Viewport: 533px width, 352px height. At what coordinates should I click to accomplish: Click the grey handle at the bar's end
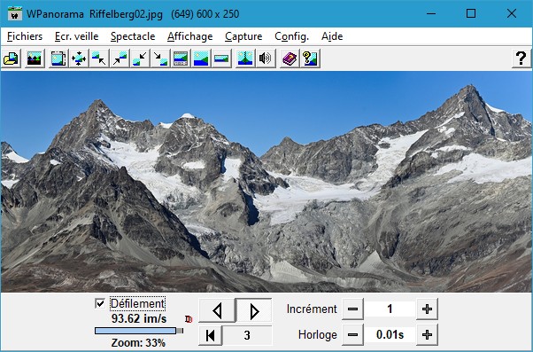click(x=180, y=331)
